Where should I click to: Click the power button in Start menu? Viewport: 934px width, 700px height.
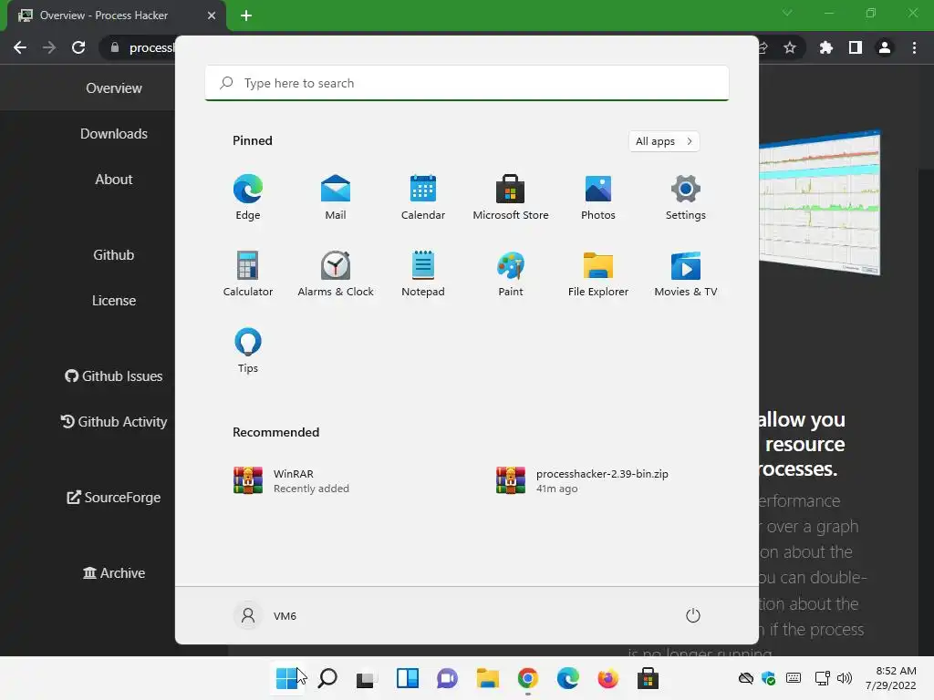[x=693, y=615]
